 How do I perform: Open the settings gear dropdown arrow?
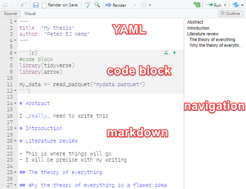[x=150, y=5]
